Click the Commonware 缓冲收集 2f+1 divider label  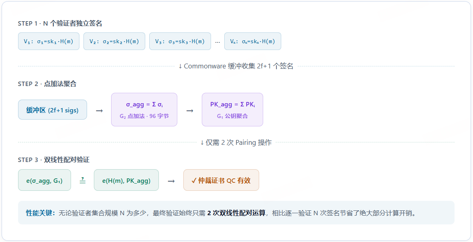click(x=236, y=66)
